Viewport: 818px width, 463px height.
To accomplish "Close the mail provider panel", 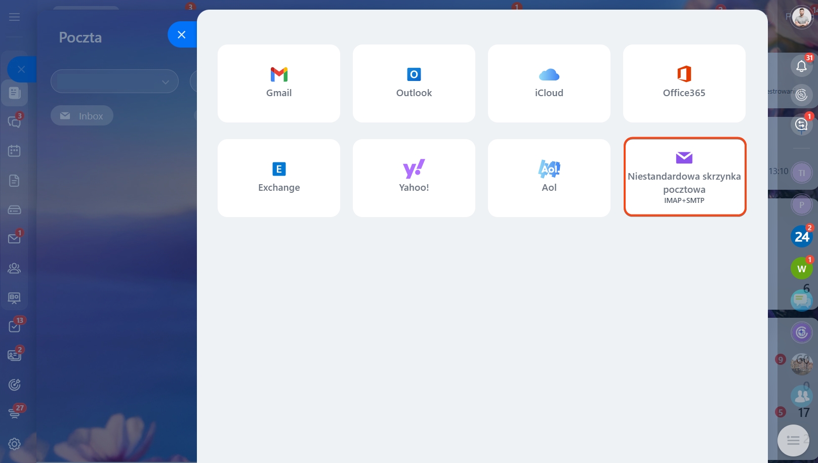I will (182, 34).
